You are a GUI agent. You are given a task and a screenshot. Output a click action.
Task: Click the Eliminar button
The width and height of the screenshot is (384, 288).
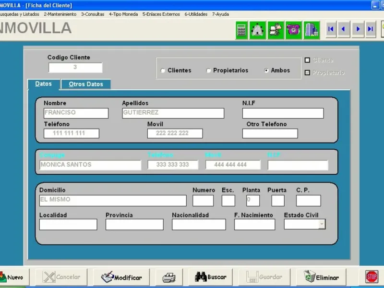coord(321,277)
